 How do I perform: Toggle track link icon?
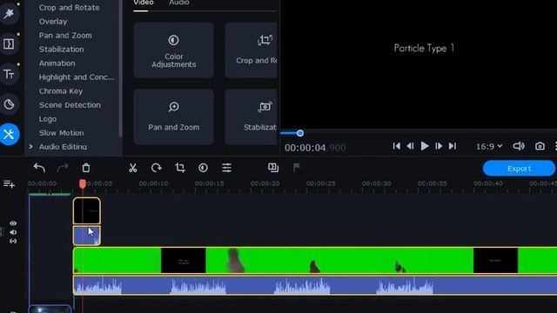(x=13, y=242)
